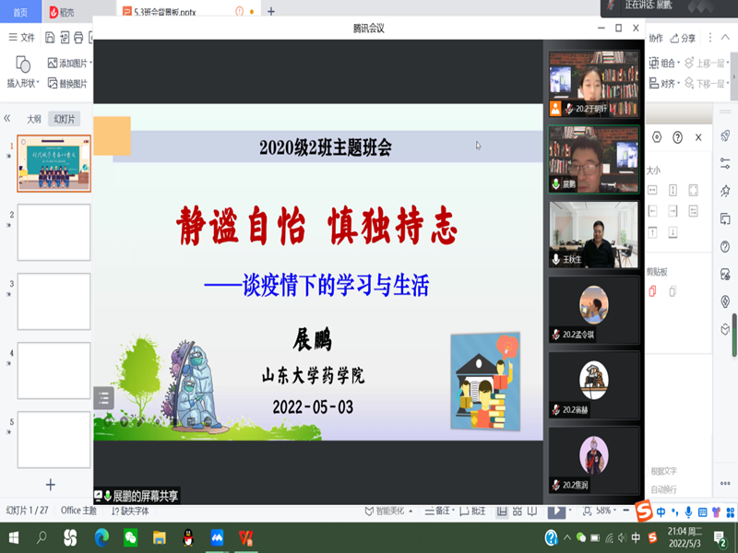Select slide 1 thumbnail in the panel
Viewport: 738px width, 553px height.
click(x=54, y=163)
